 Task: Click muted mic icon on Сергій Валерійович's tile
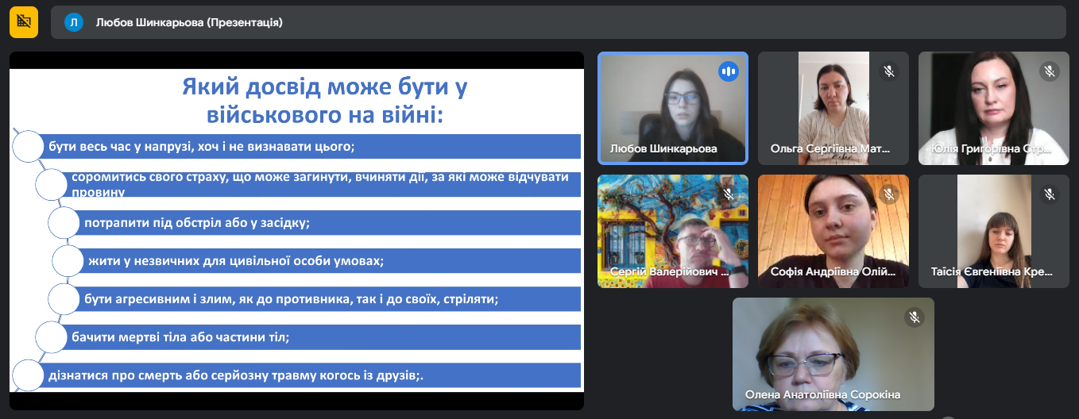tap(727, 194)
